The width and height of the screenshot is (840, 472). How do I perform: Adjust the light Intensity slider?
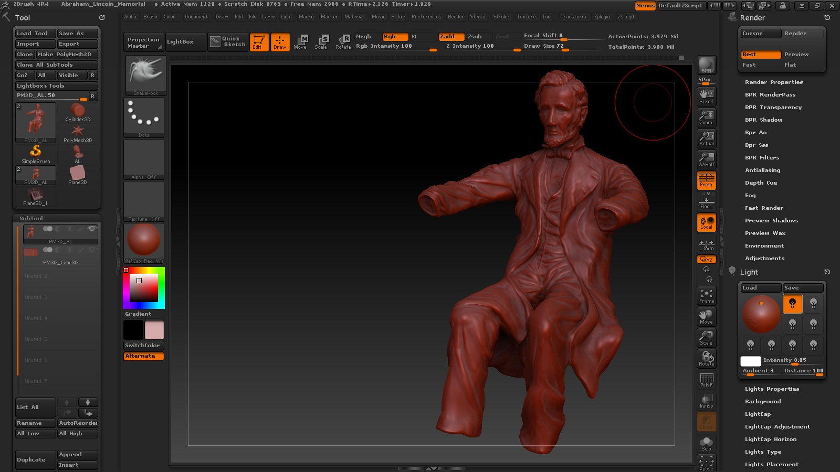pyautogui.click(x=793, y=360)
